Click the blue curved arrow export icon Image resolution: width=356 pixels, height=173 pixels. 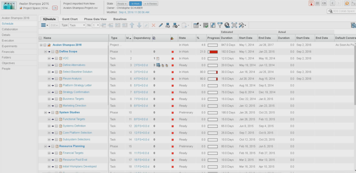[213, 25]
